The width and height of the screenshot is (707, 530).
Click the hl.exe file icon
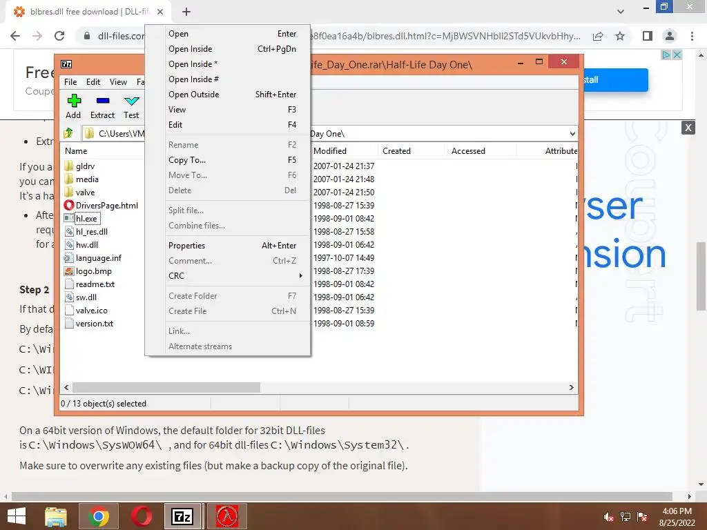point(68,219)
